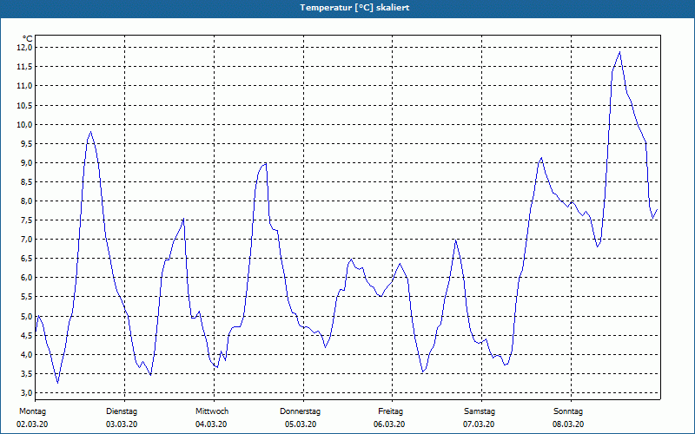Click the Sonntag day label
Screen dimensions: 695x434
click(568, 411)
